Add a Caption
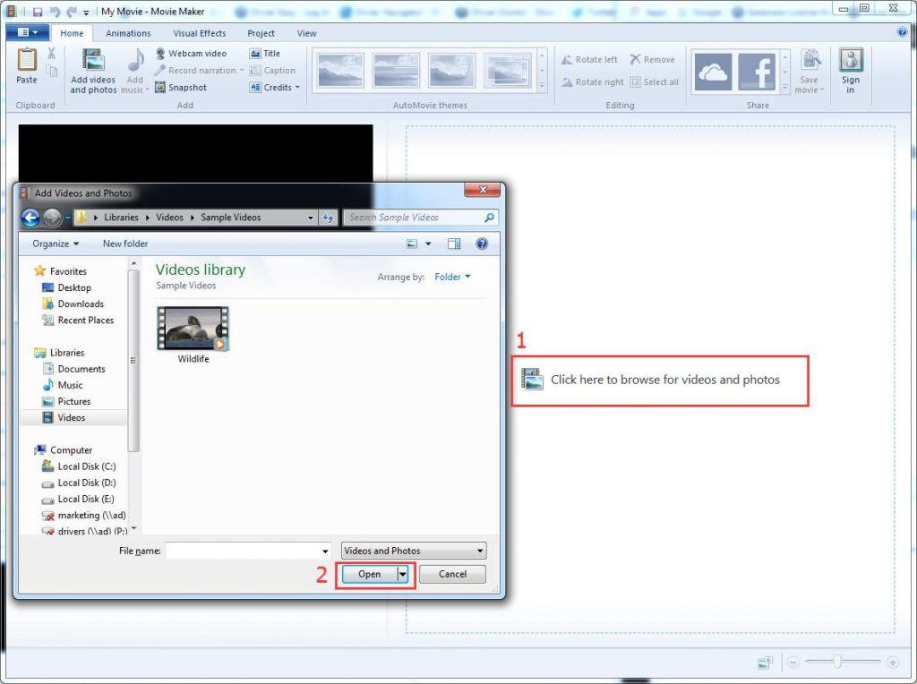Screen dimensions: 917x684 (272, 70)
